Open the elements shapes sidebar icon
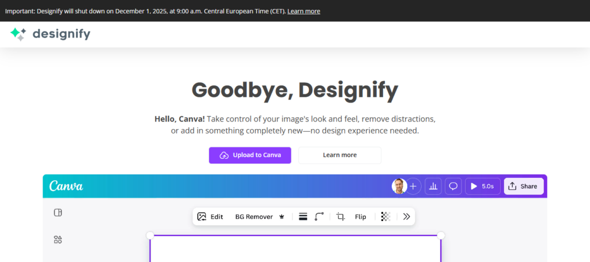Image resolution: width=590 pixels, height=262 pixels. (x=58, y=240)
